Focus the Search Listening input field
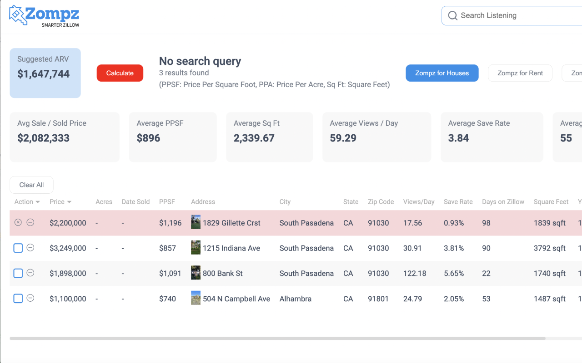This screenshot has height=363, width=582. pyautogui.click(x=518, y=16)
